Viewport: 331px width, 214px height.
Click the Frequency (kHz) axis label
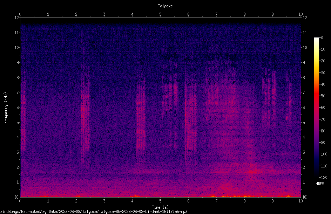(6, 108)
